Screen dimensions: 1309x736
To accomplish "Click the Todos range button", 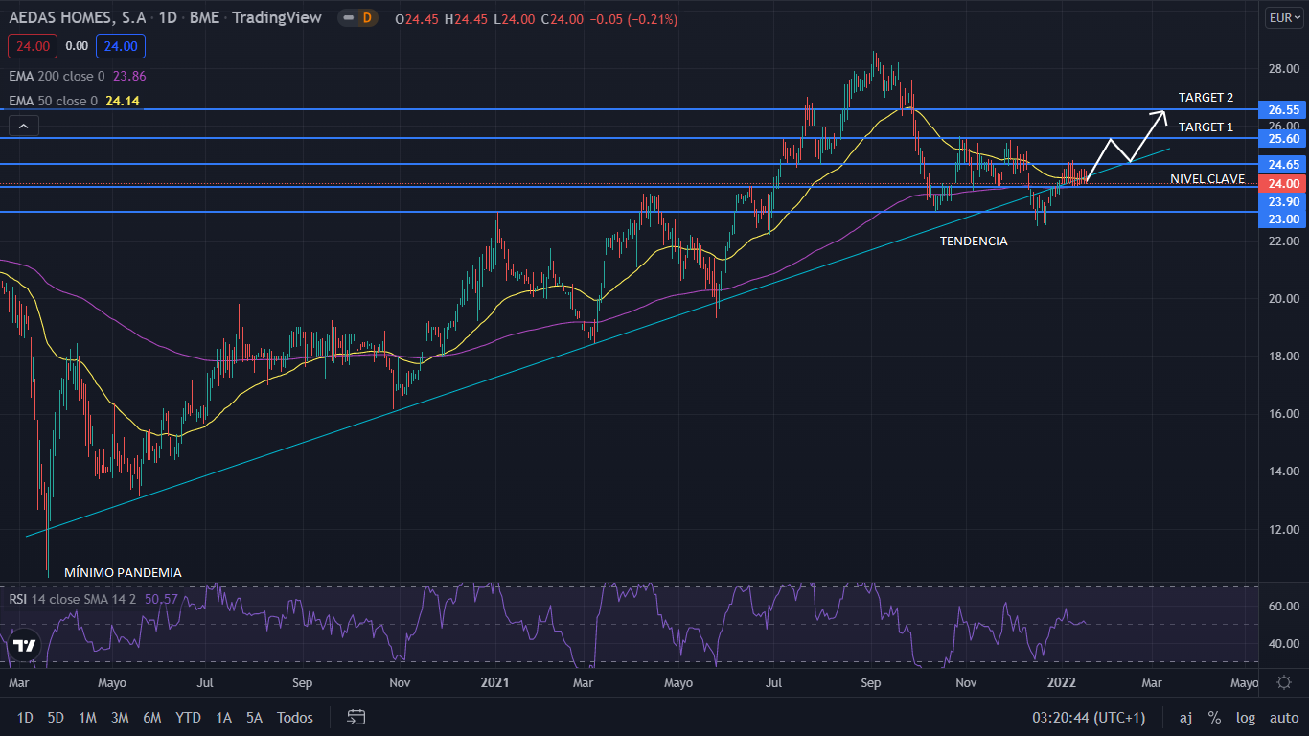I will coord(294,717).
